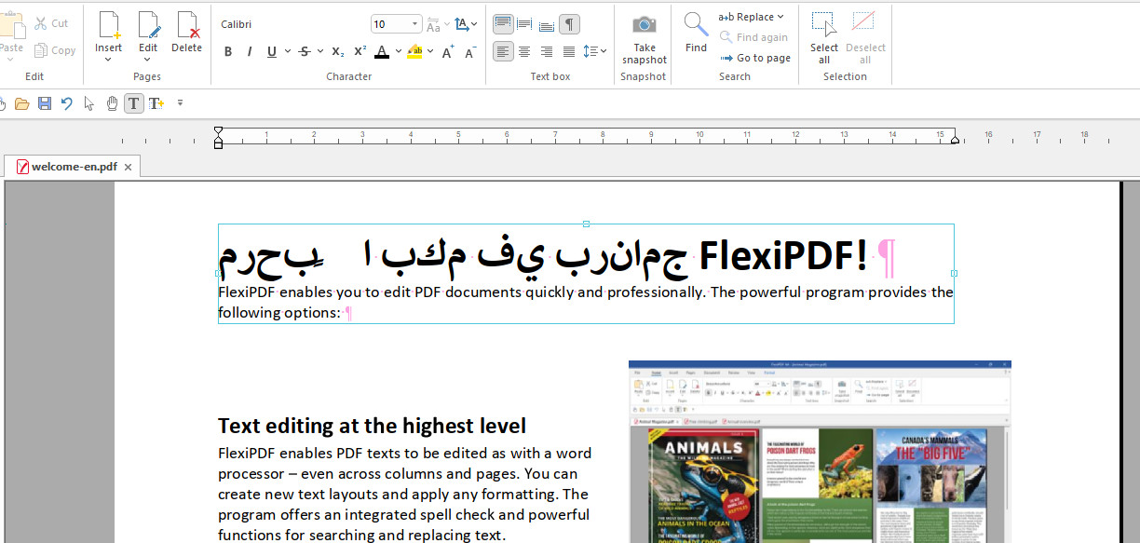
Task: Apply superscript formatting
Action: point(360,52)
